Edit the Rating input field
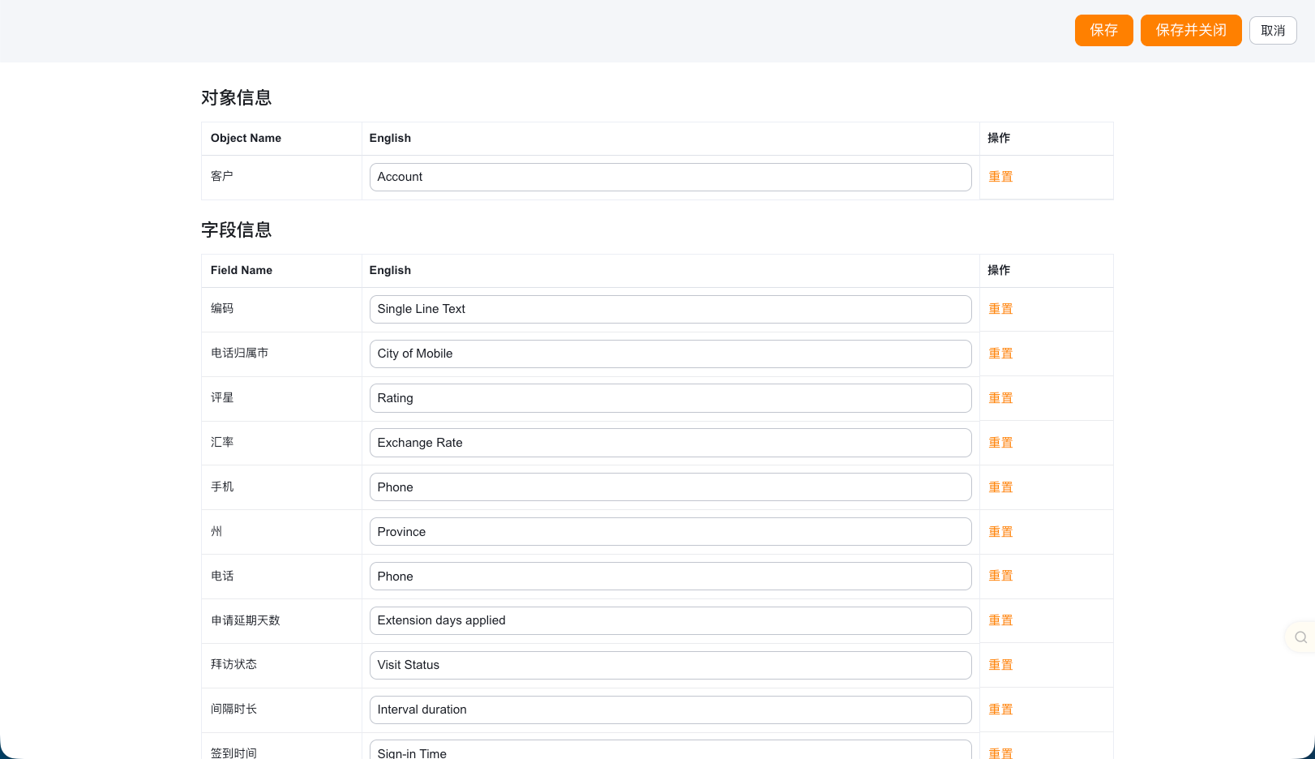The image size is (1315, 759). [670, 398]
